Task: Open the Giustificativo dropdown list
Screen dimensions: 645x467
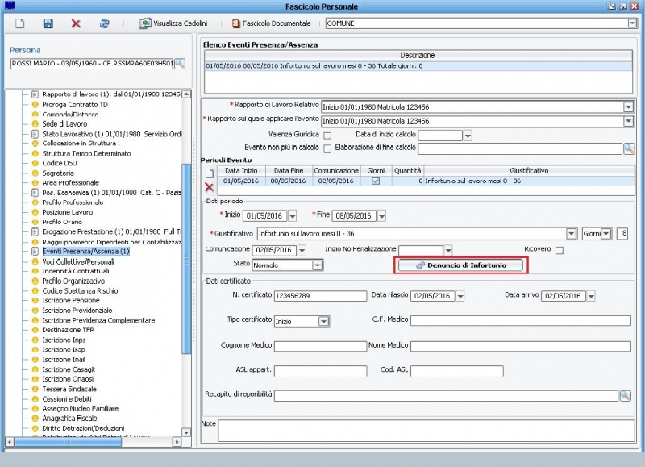Action: pos(571,233)
